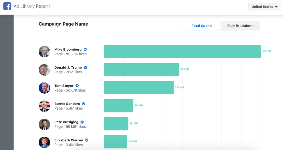Switch to Daily Breakdown view

click(x=240, y=26)
